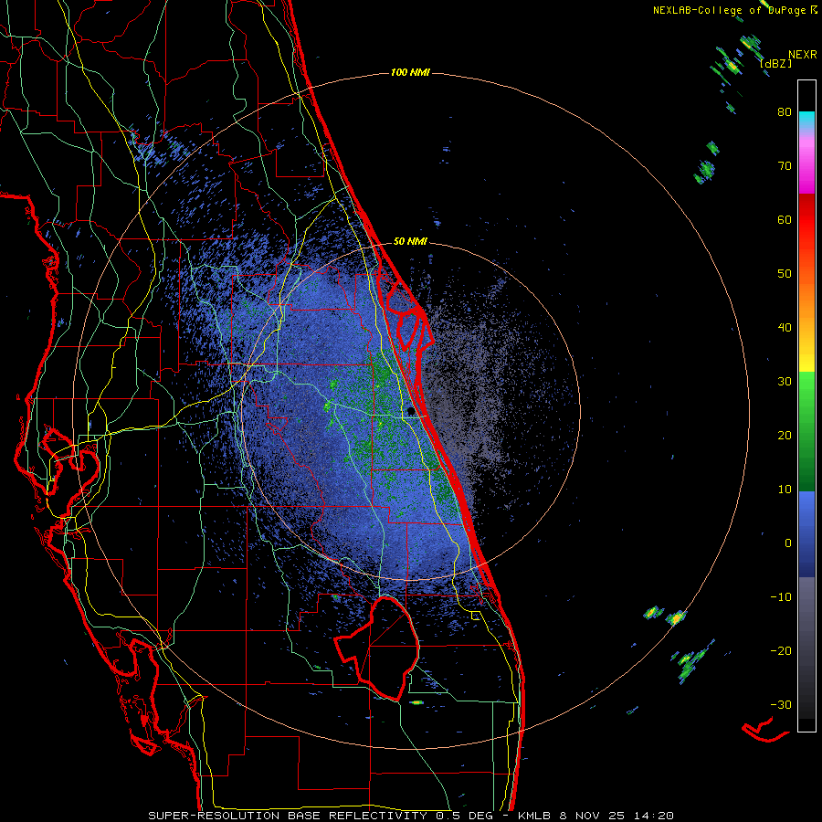Click the dBZ reflectivity color scale bar
The width and height of the screenshot is (822, 822).
coord(806,406)
